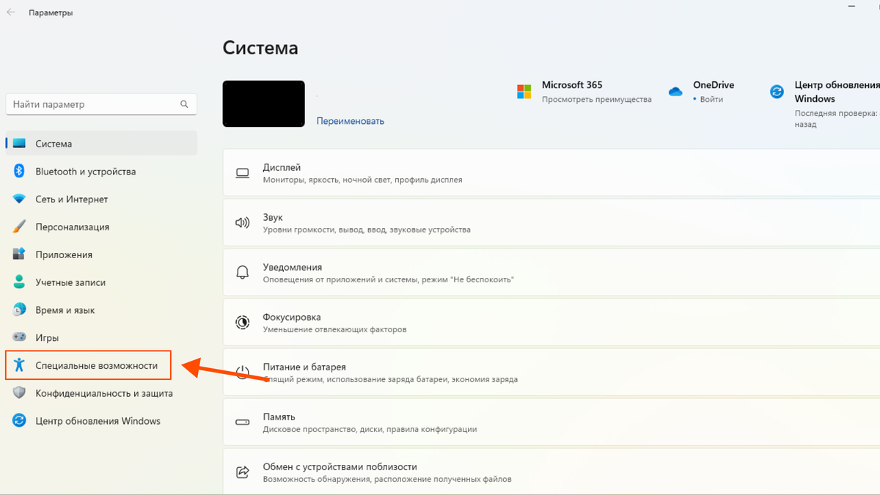Click the Переименовать link
The image size is (880, 495).
pyautogui.click(x=350, y=121)
